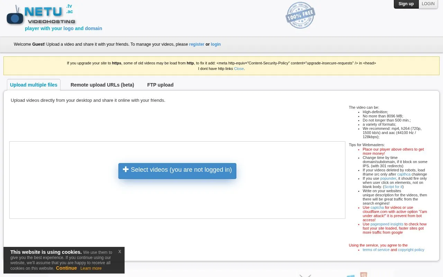Open the Remote upload URLs (beta) tab
The image size is (443, 277).
(102, 85)
